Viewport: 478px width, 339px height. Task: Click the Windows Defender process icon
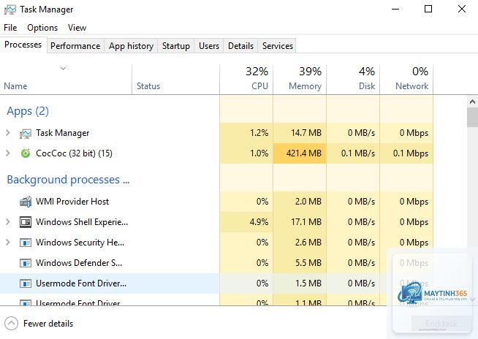(x=26, y=263)
